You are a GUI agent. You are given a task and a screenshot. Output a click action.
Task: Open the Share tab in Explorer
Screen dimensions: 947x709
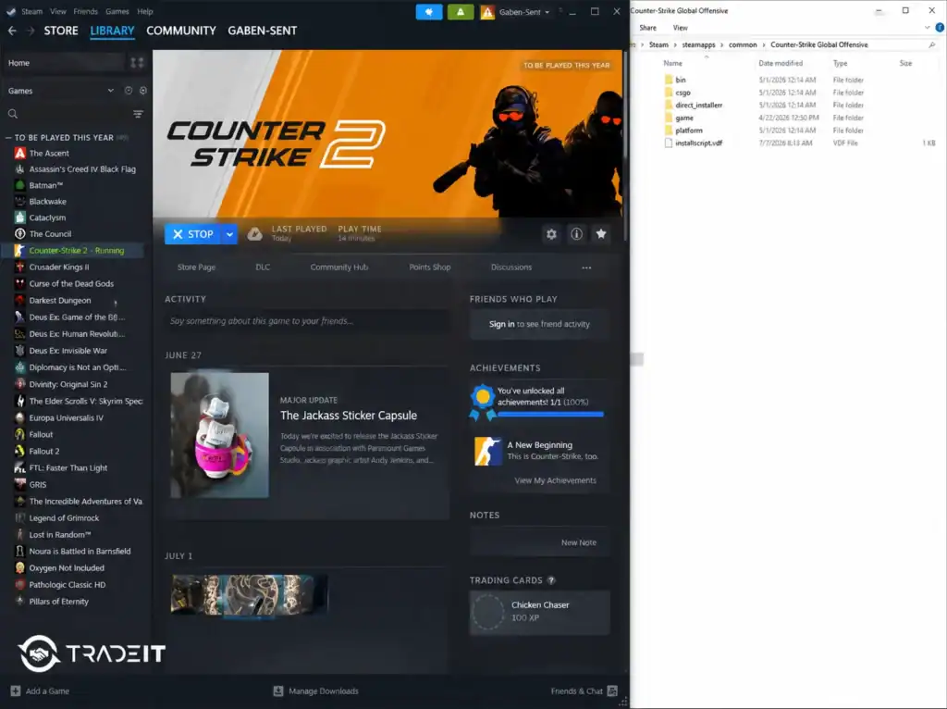click(648, 28)
